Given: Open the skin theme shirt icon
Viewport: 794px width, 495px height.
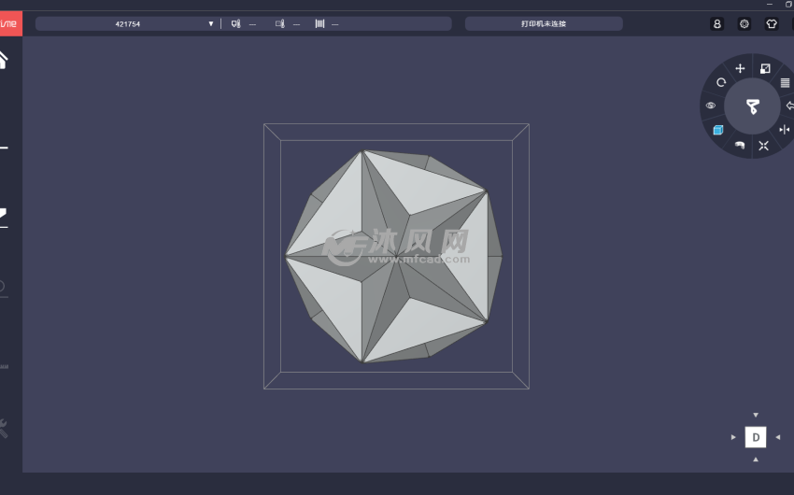Looking at the screenshot, I should 772,23.
